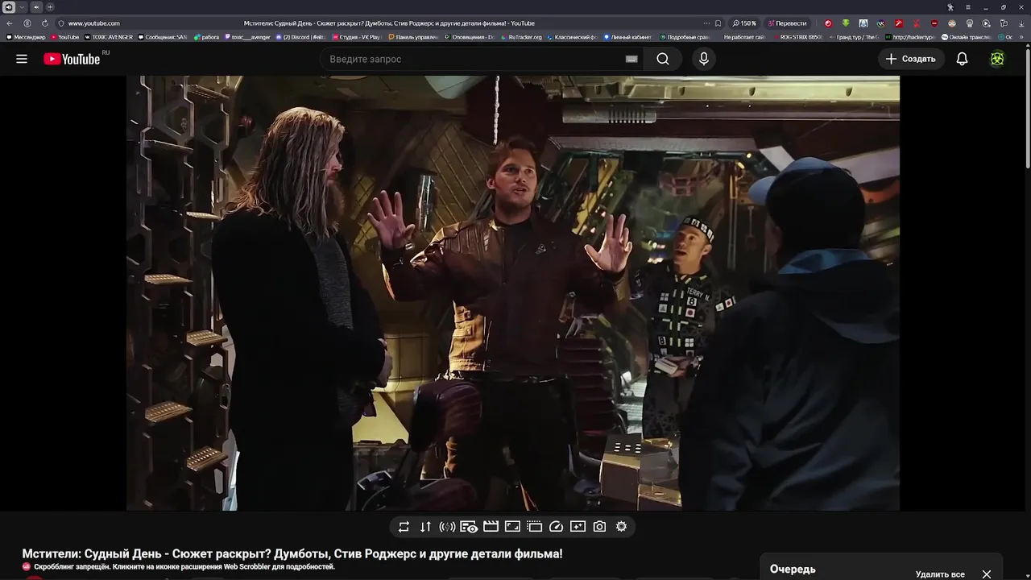Click the red stop-sign blocker extension

pos(934,23)
